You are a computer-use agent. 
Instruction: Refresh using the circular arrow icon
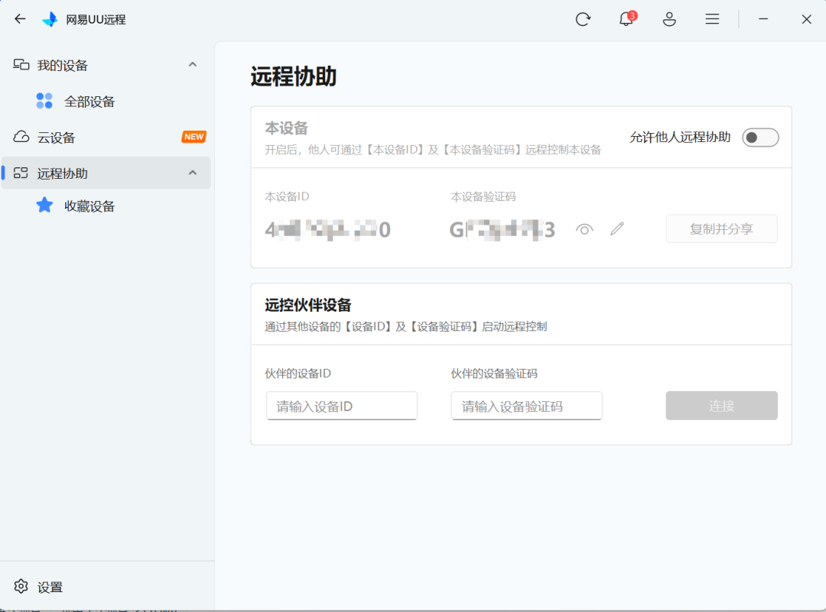coord(583,19)
